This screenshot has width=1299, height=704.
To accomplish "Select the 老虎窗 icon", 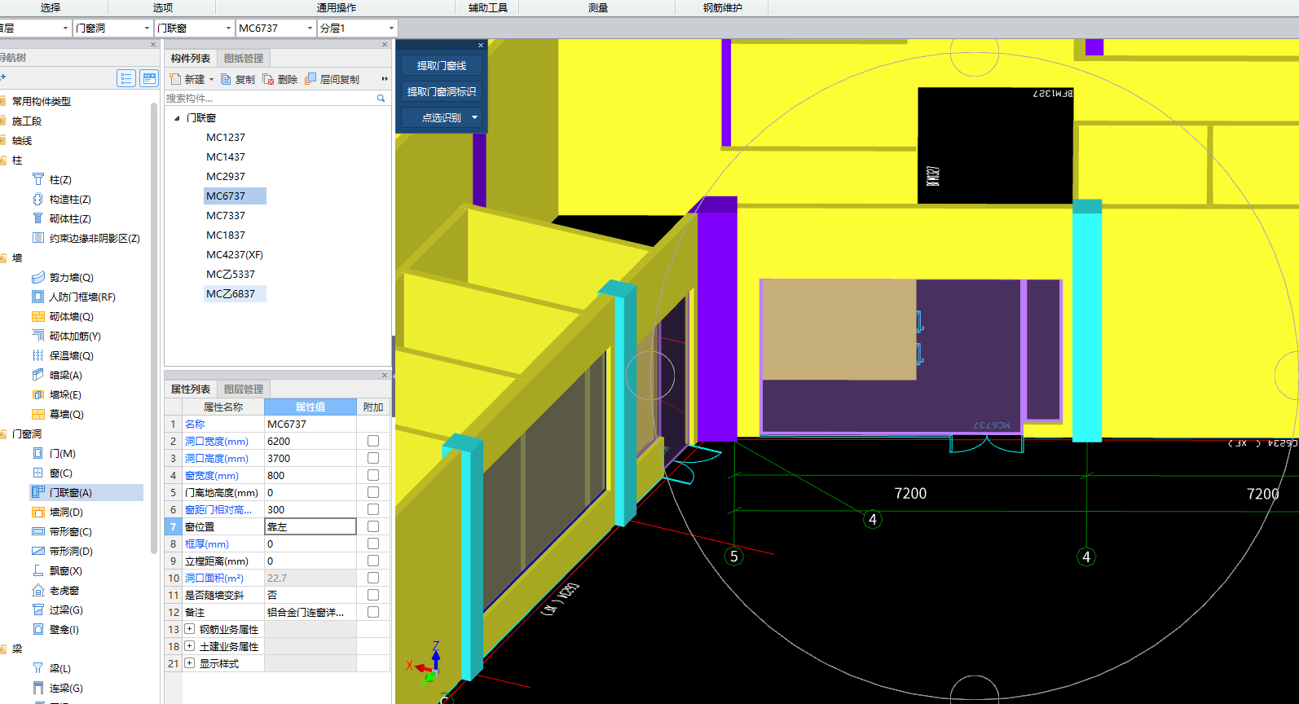I will (x=37, y=590).
